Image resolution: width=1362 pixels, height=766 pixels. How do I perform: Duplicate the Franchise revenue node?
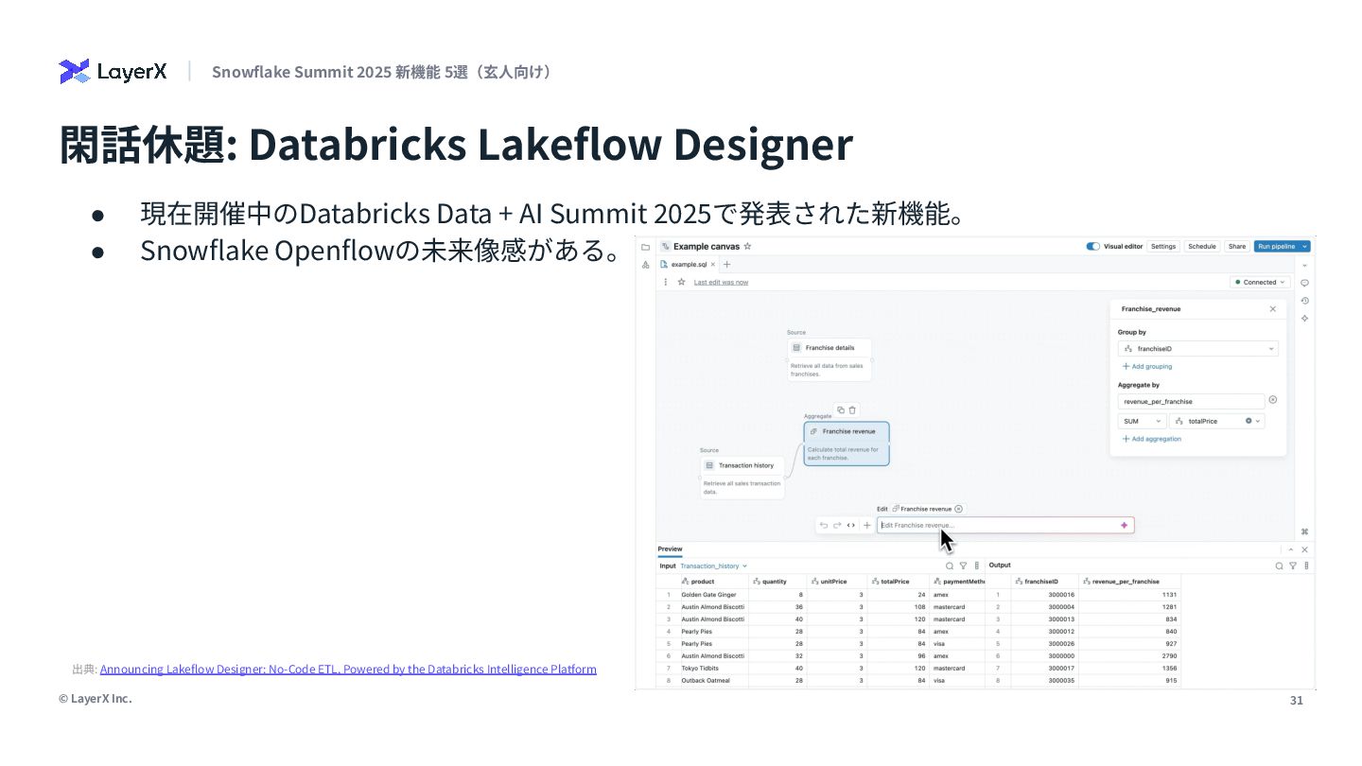[x=841, y=409]
